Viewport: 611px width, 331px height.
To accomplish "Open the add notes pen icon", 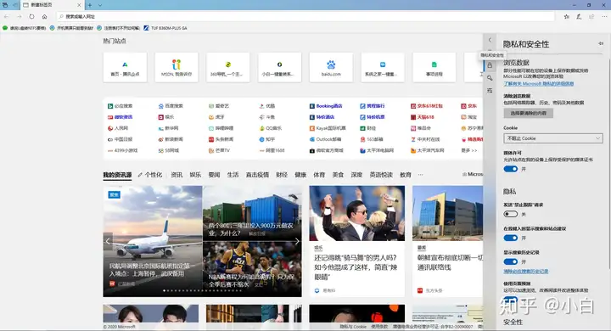I will tap(579, 16).
